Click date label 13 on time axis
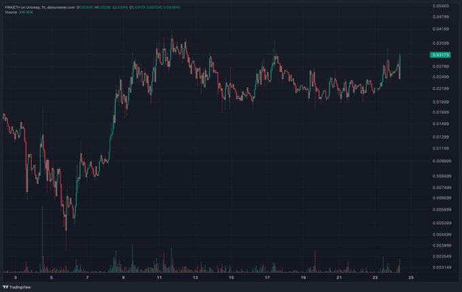462x292 pixels. pos(195,278)
